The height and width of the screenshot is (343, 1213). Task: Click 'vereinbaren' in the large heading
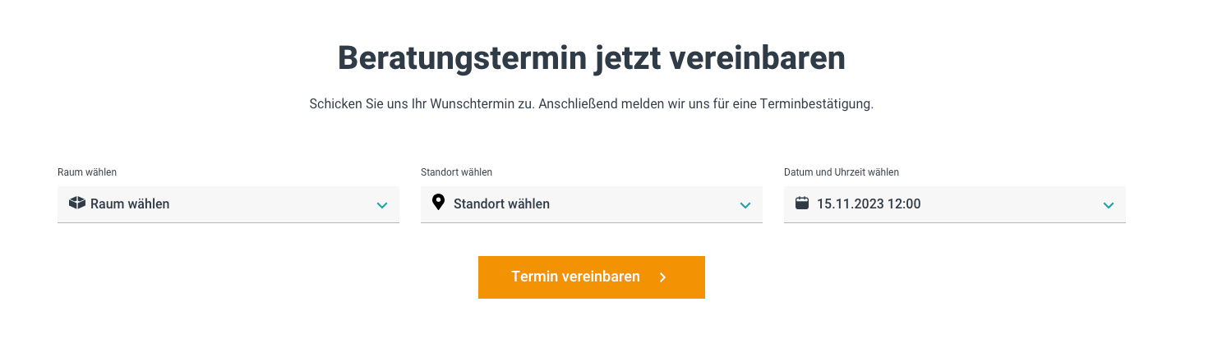758,58
